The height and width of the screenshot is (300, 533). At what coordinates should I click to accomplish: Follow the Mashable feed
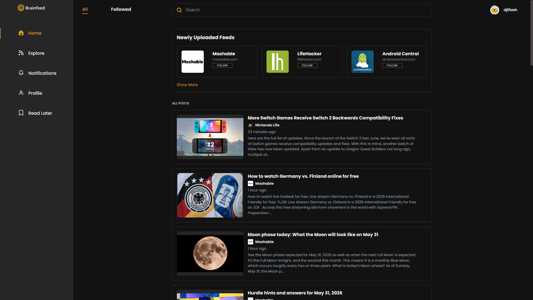click(222, 66)
